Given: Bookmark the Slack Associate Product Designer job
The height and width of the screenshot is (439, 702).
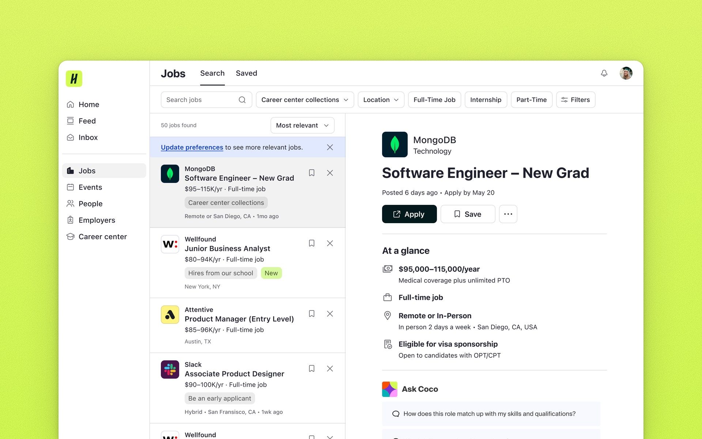Looking at the screenshot, I should click(x=312, y=369).
